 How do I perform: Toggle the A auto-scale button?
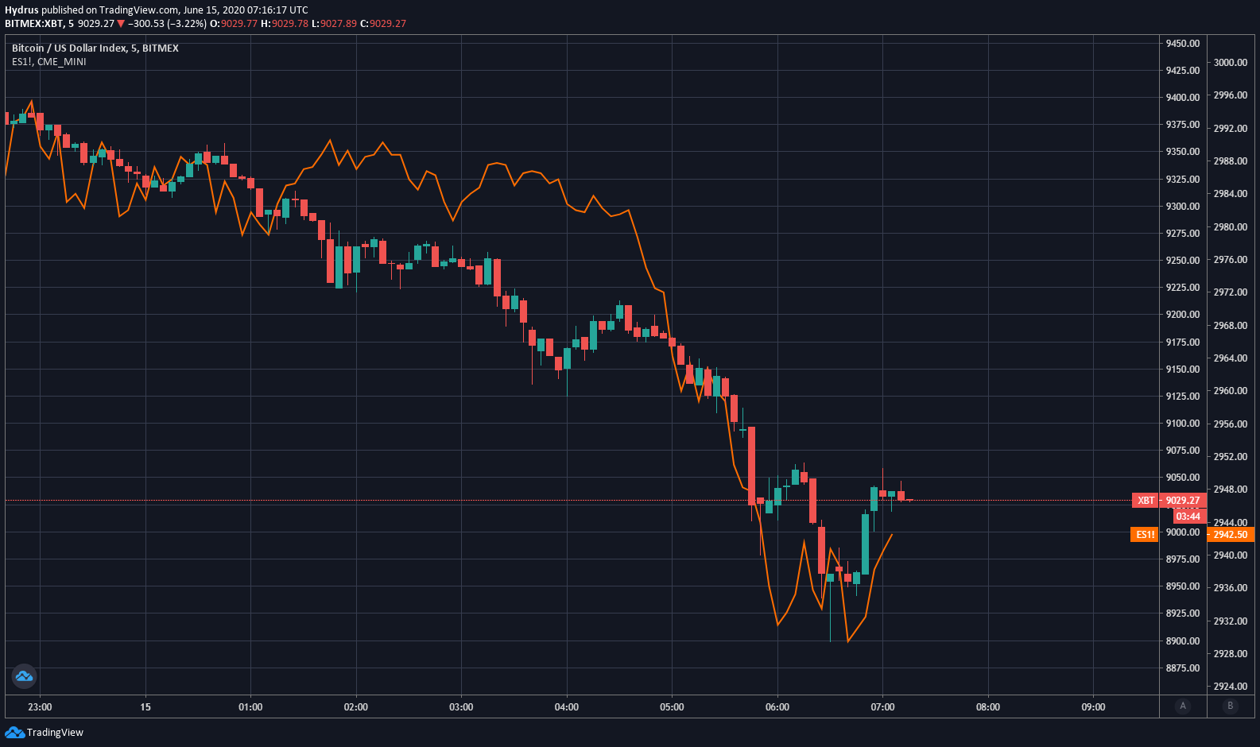pos(1183,706)
